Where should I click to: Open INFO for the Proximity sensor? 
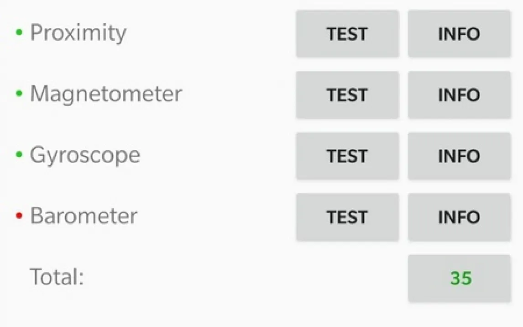pyautogui.click(x=459, y=34)
